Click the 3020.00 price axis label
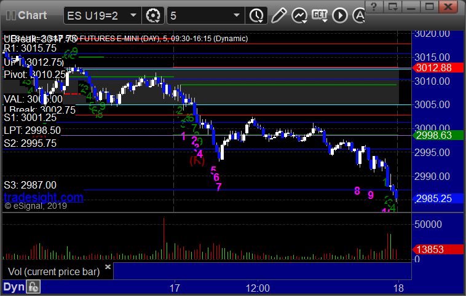 [432, 34]
